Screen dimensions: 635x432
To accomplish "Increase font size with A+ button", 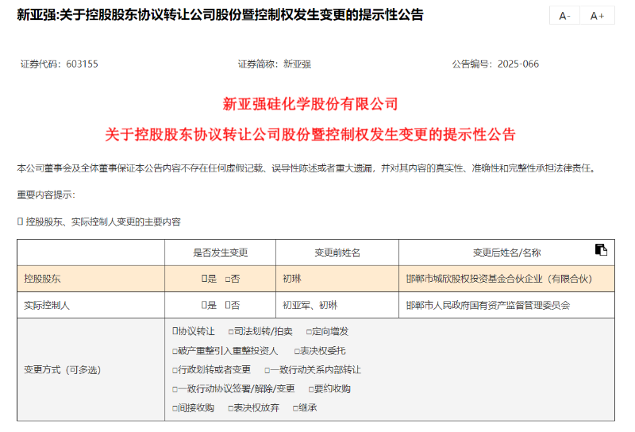I will click(598, 16).
